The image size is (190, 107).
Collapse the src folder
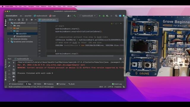[x=11, y=31]
